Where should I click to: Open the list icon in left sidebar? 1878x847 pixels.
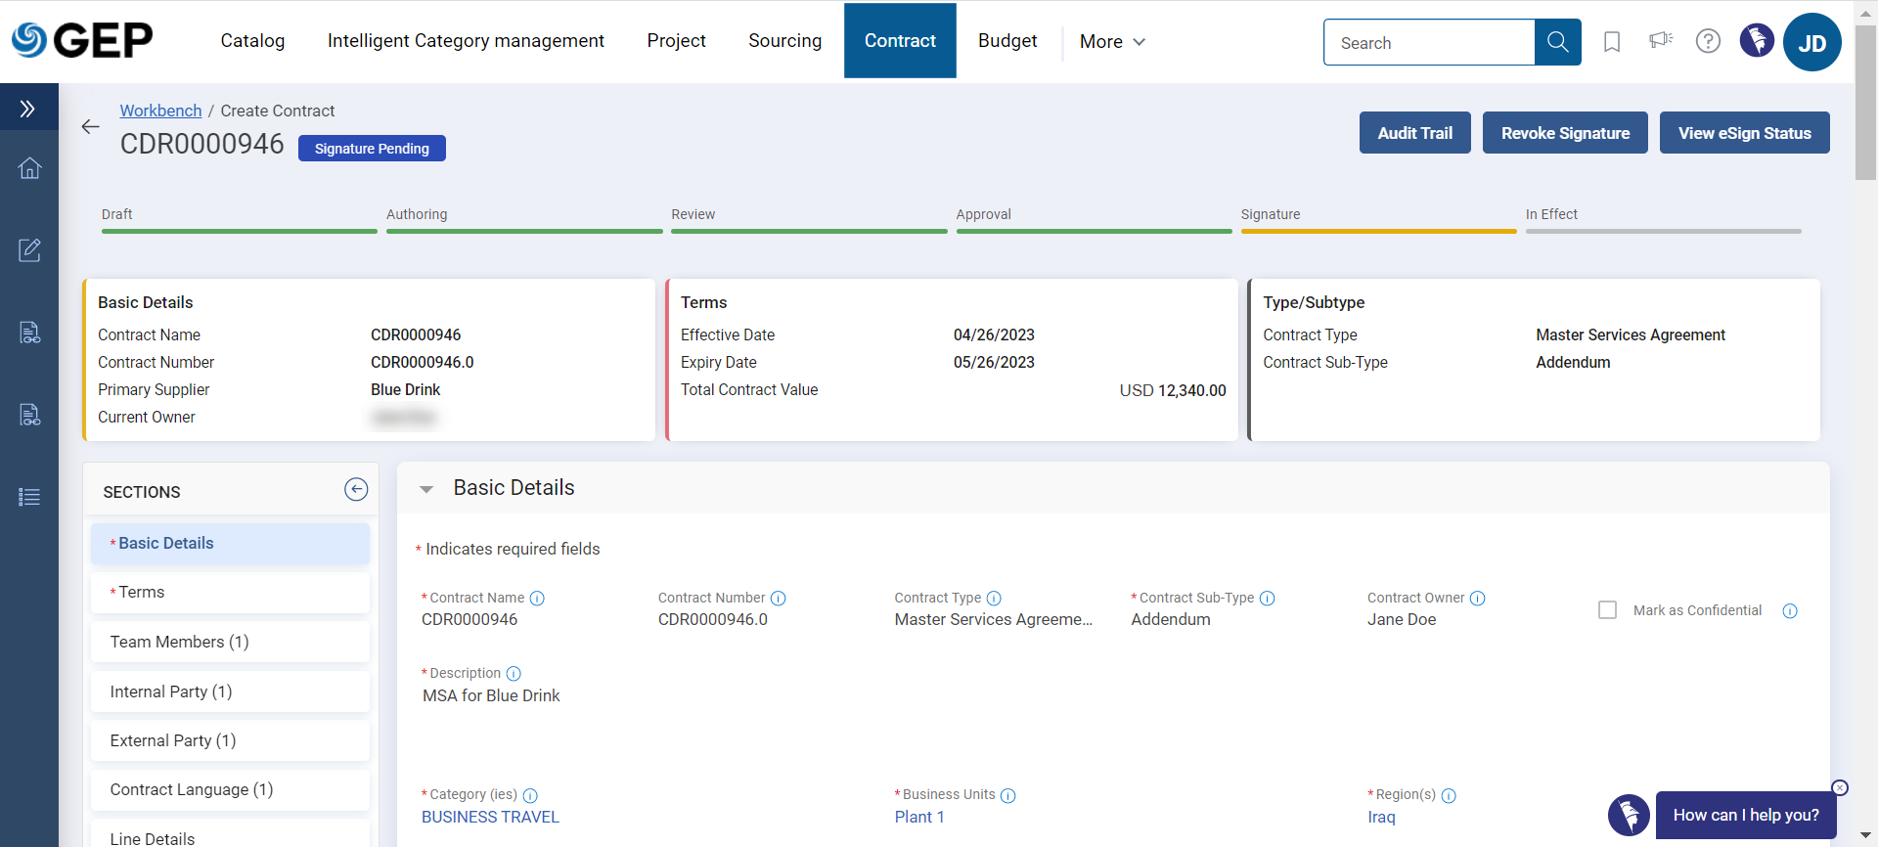click(x=29, y=497)
